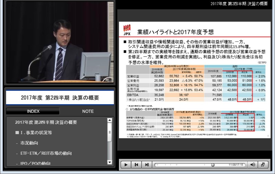
Task: Click the seek bar slider knob
Action: tap(213, 165)
